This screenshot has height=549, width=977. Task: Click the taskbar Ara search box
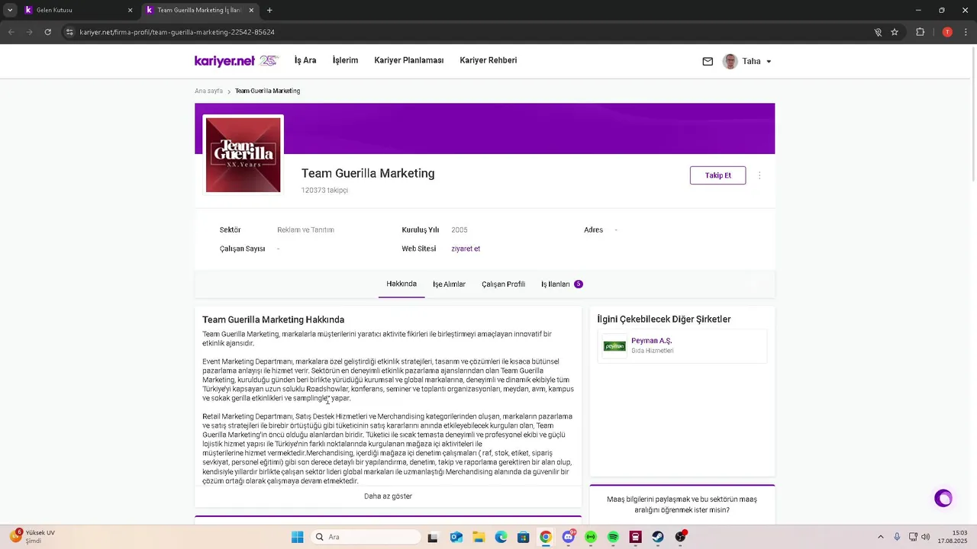pyautogui.click(x=366, y=537)
